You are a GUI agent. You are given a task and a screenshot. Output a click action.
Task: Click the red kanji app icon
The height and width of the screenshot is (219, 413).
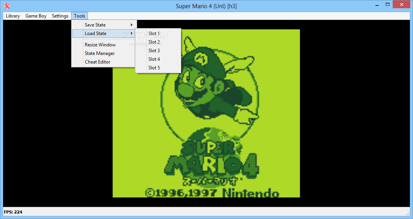tap(7, 6)
